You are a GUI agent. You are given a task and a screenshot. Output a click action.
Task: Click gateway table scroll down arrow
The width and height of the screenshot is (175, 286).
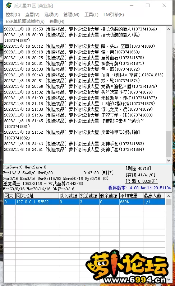coord(169,280)
